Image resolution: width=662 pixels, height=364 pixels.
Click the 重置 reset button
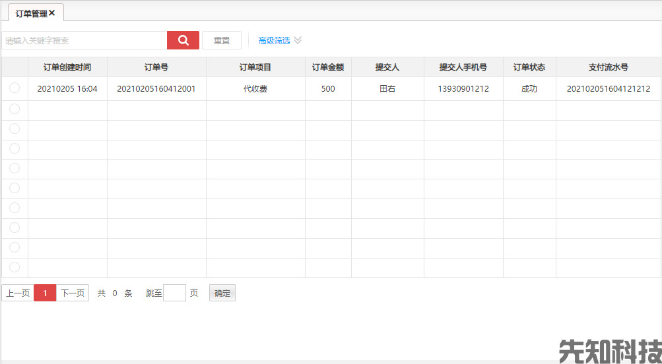point(222,40)
